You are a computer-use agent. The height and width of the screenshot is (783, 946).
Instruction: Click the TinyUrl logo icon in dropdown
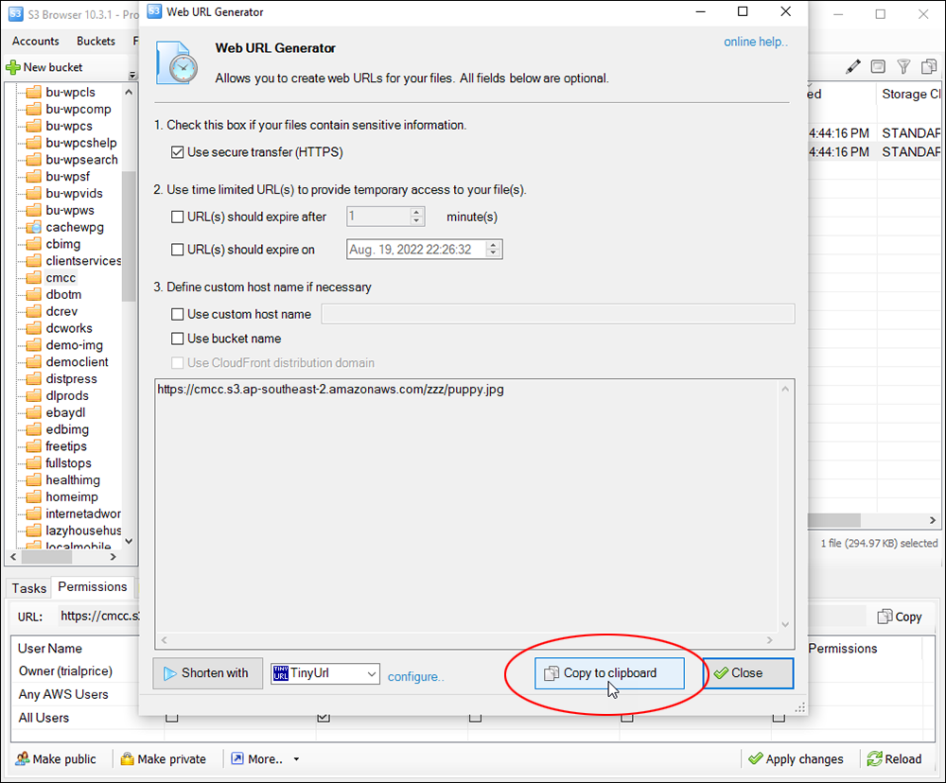pyautogui.click(x=281, y=673)
